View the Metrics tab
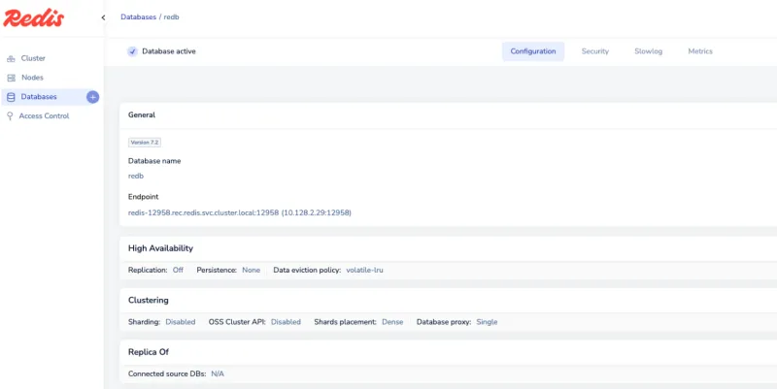777x389 pixels. point(700,51)
